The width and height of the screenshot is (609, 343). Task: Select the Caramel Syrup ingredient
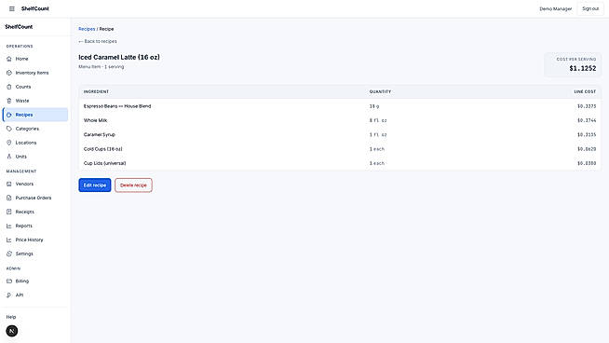coord(100,134)
